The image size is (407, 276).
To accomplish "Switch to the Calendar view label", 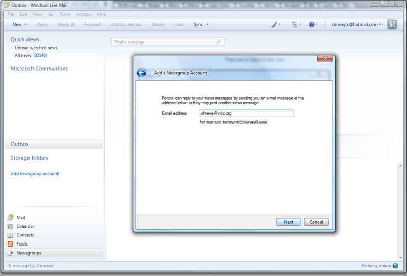I will click(25, 226).
